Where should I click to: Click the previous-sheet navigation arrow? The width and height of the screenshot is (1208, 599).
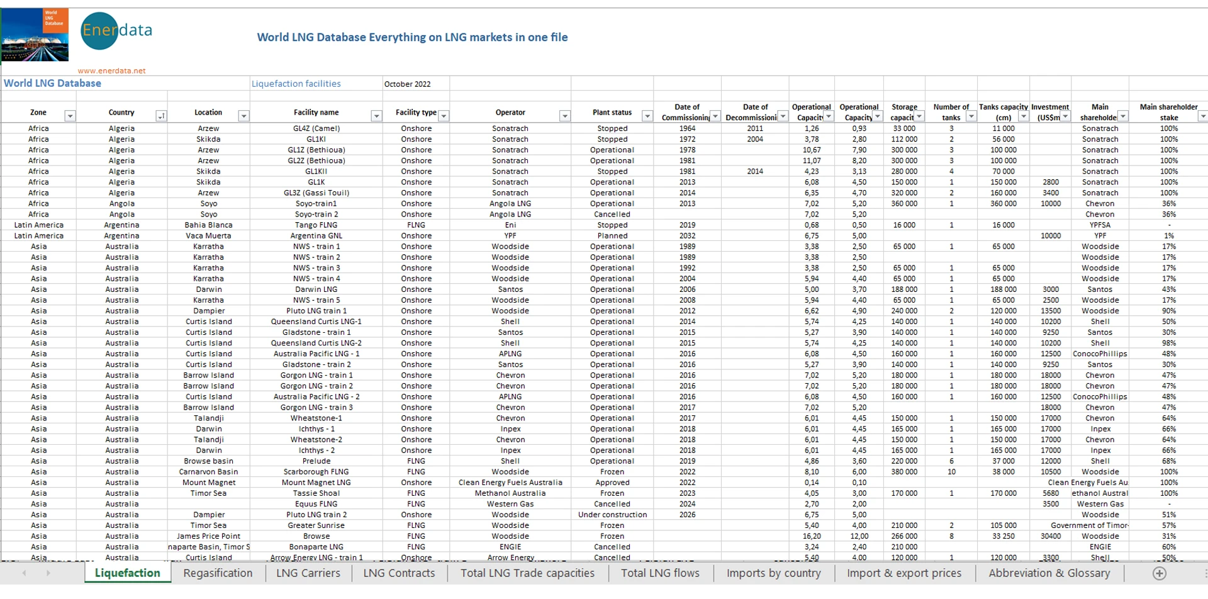point(24,573)
